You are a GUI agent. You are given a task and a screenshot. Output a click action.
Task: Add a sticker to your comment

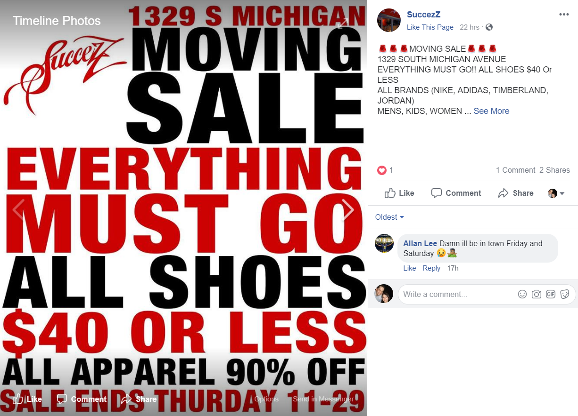click(565, 294)
